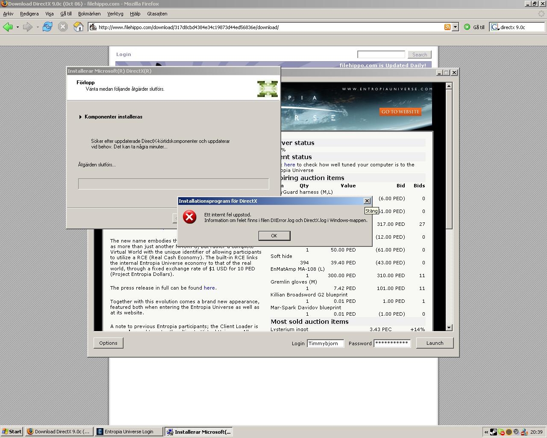Open the Visa menu
This screenshot has width=547, height=438.
(50, 14)
